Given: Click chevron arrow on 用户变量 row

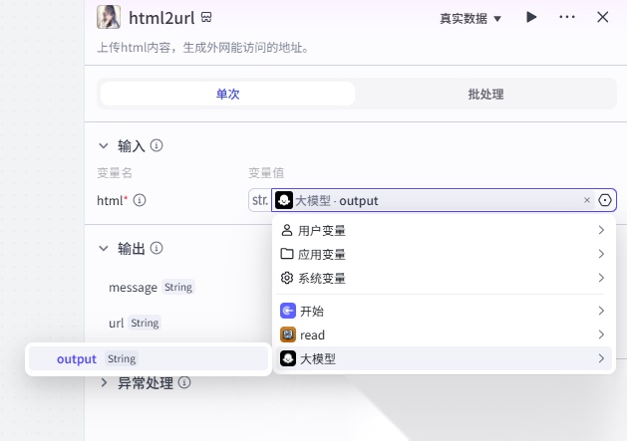Looking at the screenshot, I should pyautogui.click(x=601, y=230).
